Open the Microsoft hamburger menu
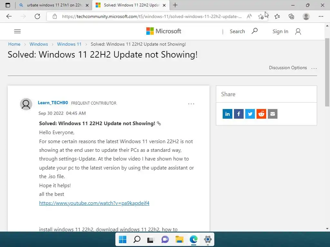This screenshot has width=330, height=247. point(17,31)
